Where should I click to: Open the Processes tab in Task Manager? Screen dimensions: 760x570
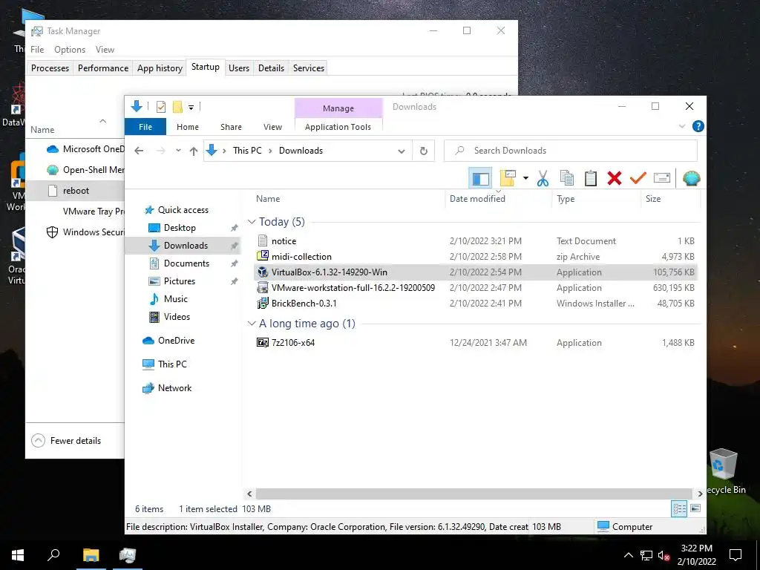(50, 68)
